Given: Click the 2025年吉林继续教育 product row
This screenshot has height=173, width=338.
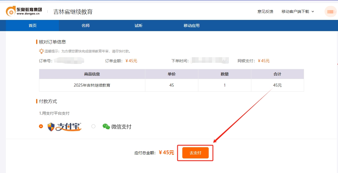Looking at the screenshot, I should pos(91,85).
